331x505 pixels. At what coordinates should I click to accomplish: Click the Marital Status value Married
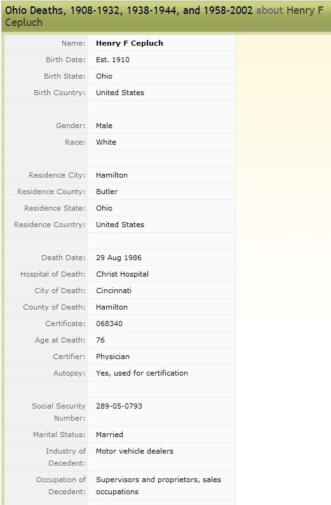tap(109, 435)
